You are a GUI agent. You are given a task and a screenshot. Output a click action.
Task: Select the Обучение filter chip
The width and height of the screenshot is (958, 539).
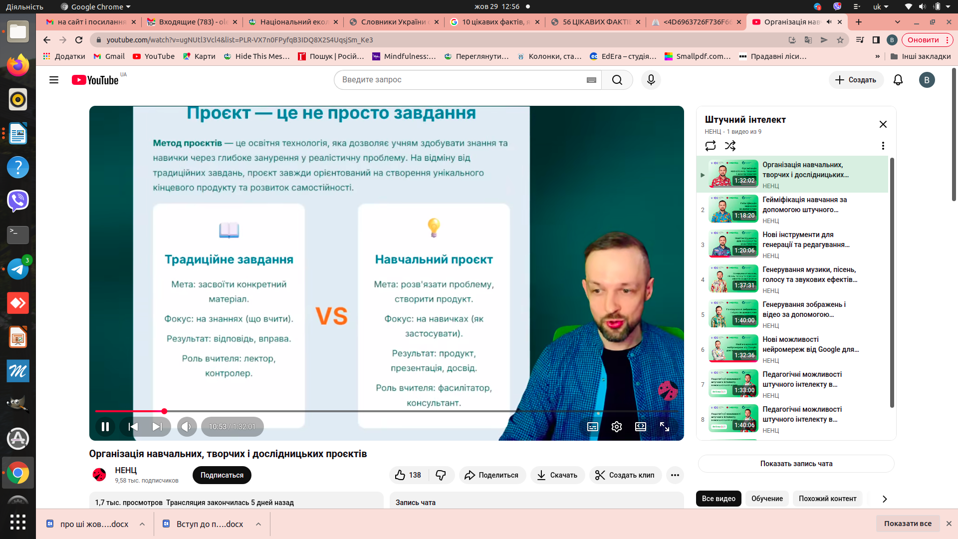click(767, 499)
